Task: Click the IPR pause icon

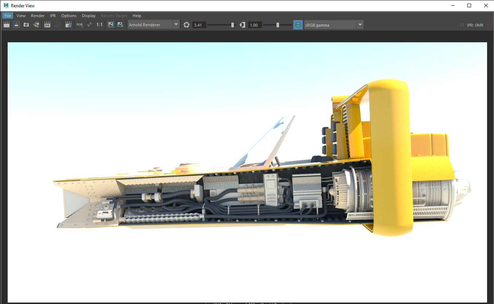Action: coord(462,25)
